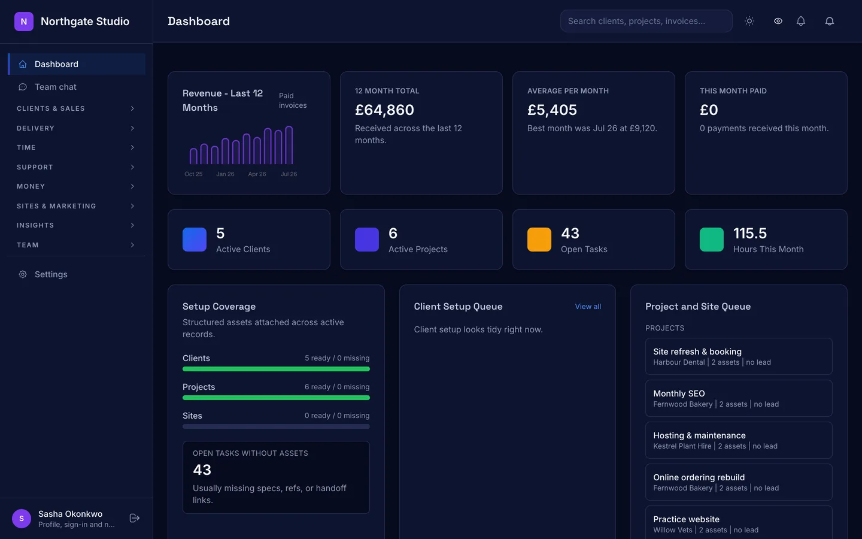Click the blue Active Clients icon
The width and height of the screenshot is (862, 539).
tap(195, 240)
